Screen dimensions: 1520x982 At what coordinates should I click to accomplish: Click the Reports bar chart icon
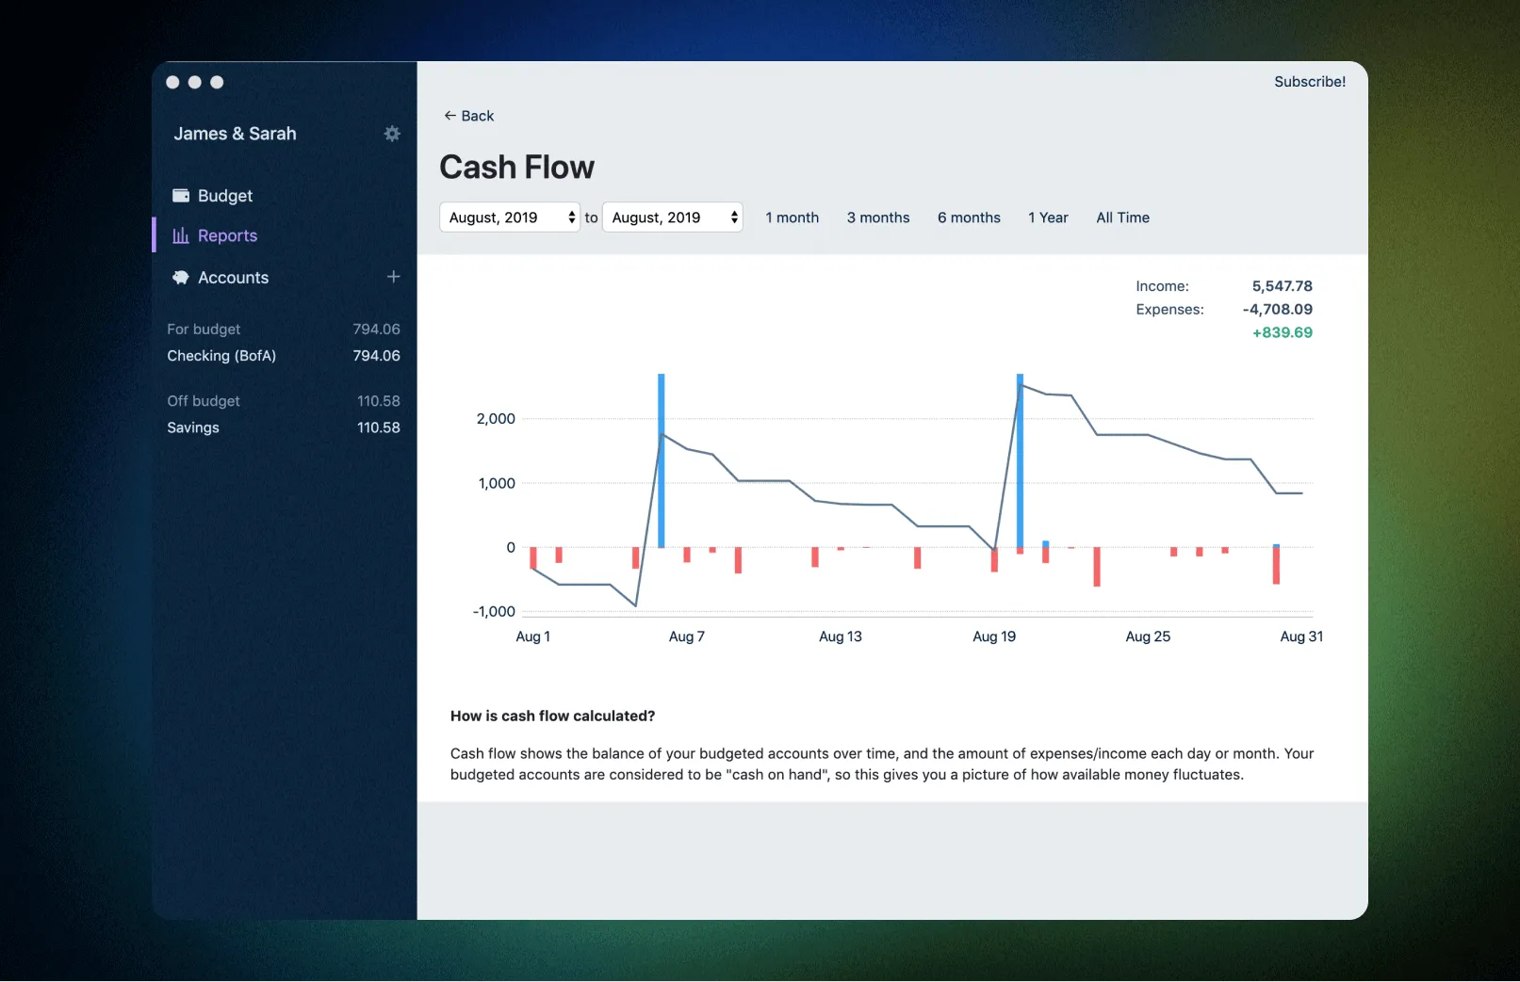point(181,235)
